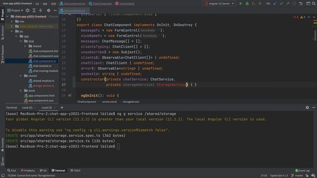This screenshot has height=178, width=317.
Task: Collapse the app folder
Action: [x=16, y=36]
